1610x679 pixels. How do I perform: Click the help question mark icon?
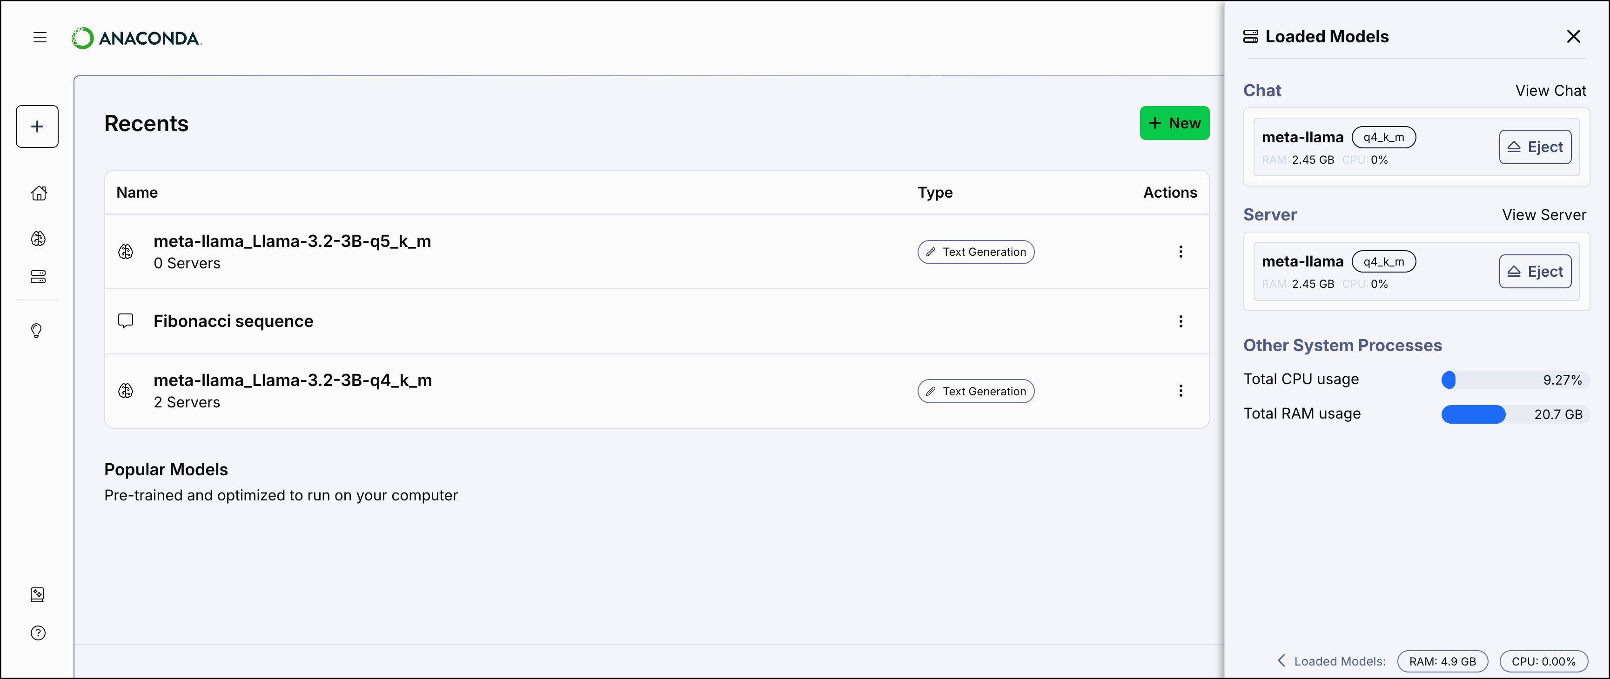38,633
